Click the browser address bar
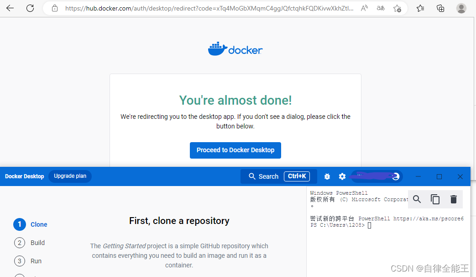 coord(205,8)
